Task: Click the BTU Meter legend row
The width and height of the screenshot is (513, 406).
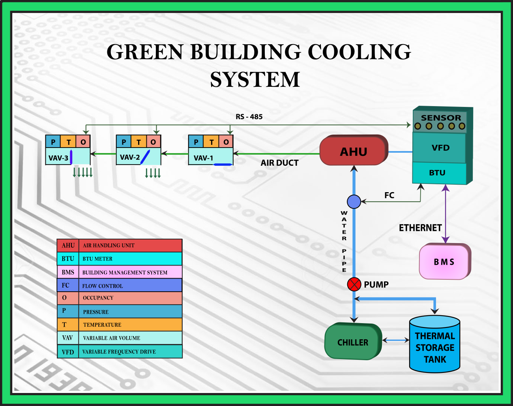Action: coord(120,259)
